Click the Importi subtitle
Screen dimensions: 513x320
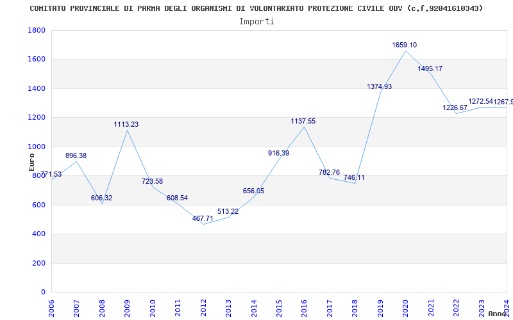click(256, 22)
